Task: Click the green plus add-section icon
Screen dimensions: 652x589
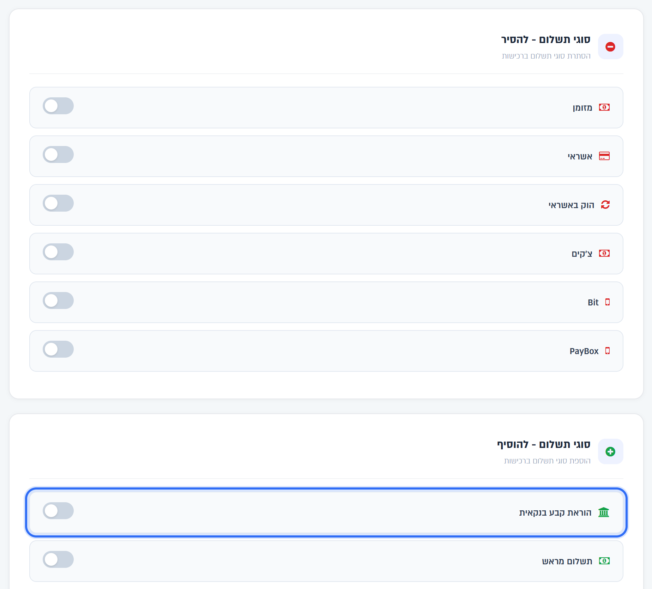Action: (610, 451)
